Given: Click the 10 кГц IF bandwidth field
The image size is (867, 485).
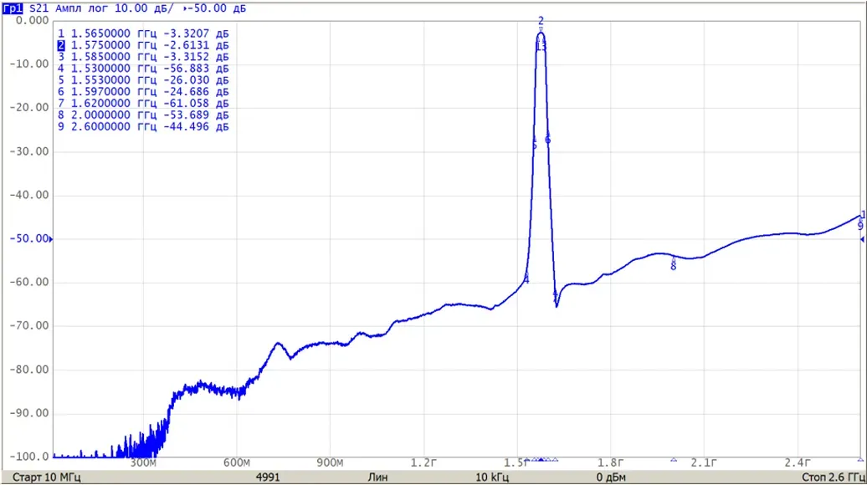Looking at the screenshot, I should point(492,477).
